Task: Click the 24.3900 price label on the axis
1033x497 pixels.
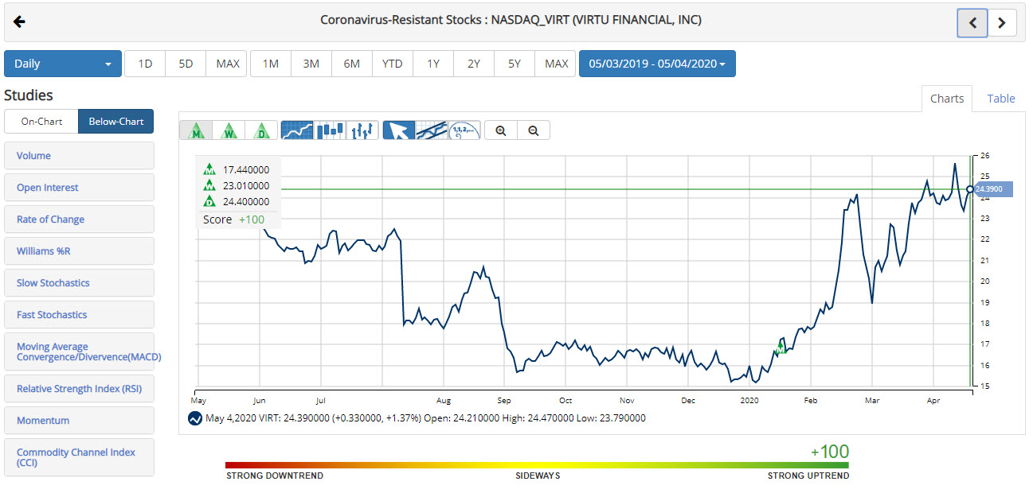Action: [993, 189]
